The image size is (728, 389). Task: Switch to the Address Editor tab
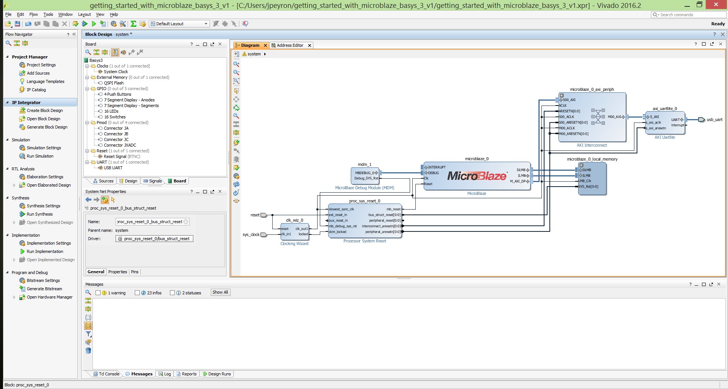coord(290,45)
